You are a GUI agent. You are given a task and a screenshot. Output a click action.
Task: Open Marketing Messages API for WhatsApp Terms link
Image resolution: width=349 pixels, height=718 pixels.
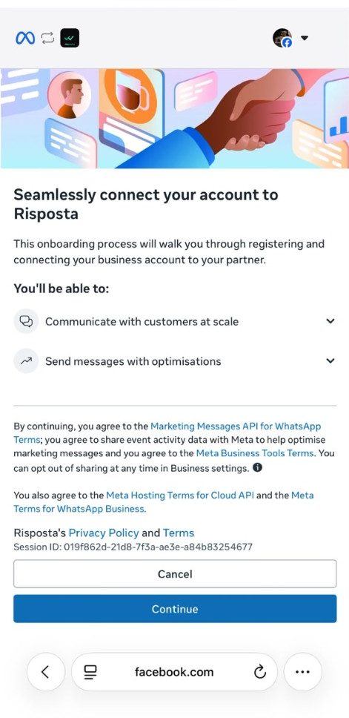(167, 432)
